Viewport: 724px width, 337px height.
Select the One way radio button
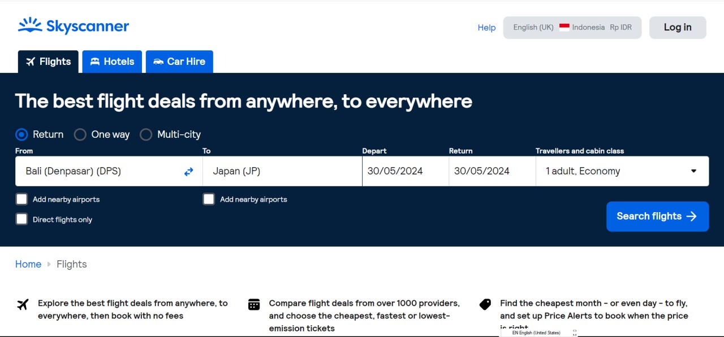(x=80, y=134)
